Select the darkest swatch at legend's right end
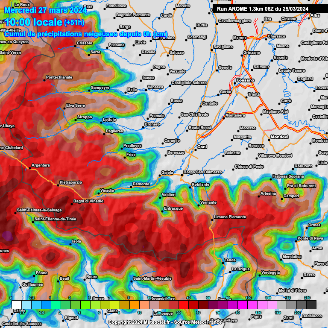Screen dimensions: 328x328 311,305
